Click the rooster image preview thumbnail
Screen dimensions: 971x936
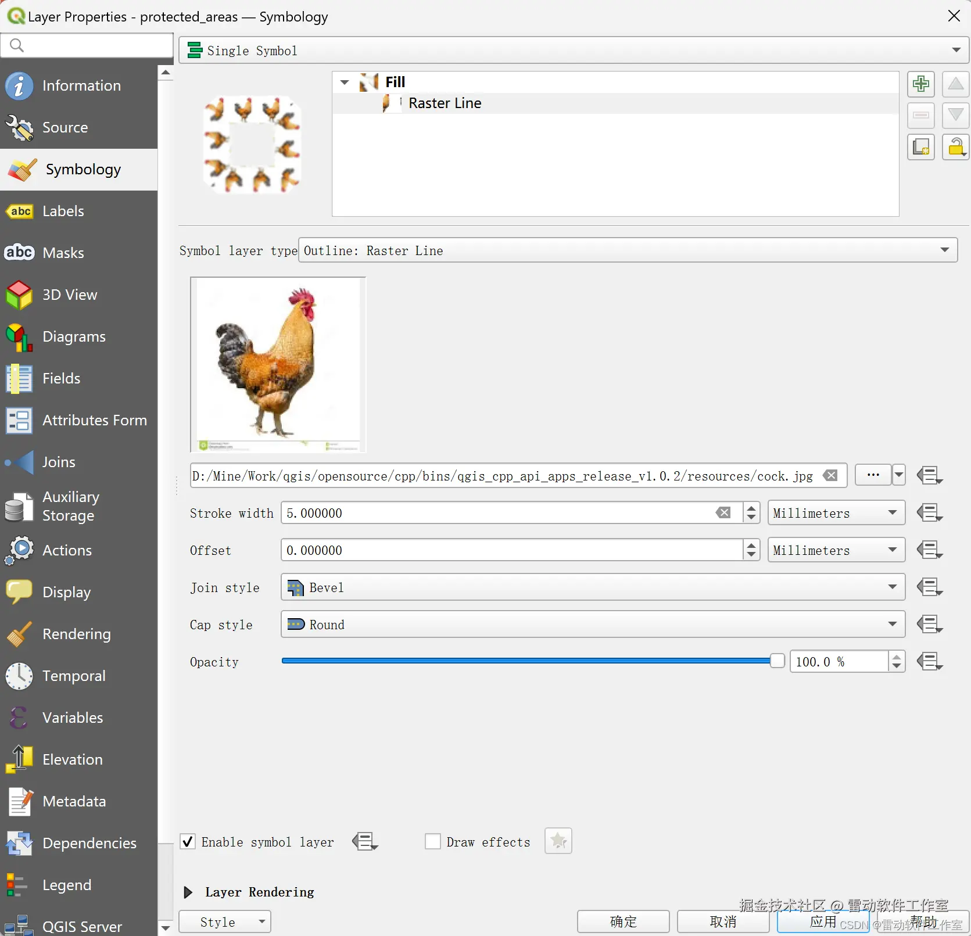tap(278, 365)
